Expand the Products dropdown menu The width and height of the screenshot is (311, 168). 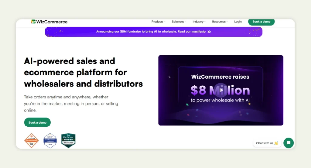158,22
